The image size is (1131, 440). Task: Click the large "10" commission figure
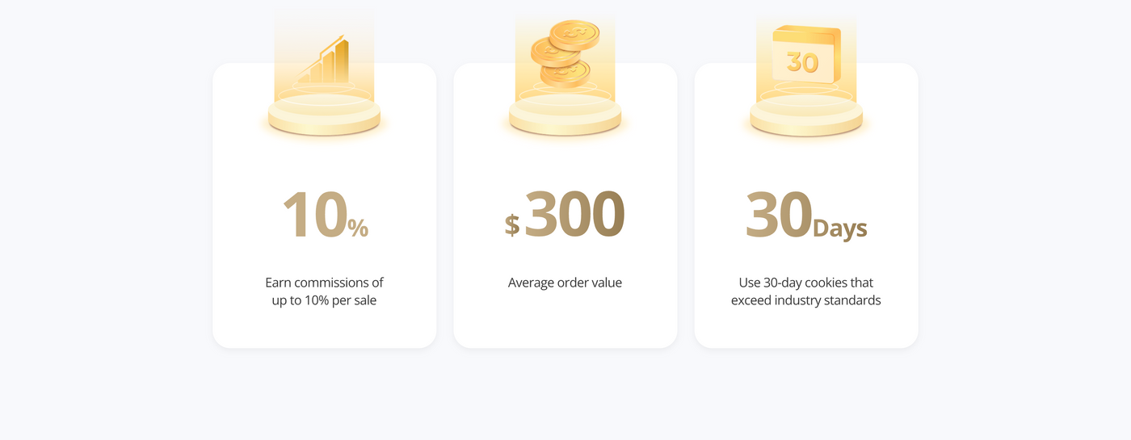313,215
